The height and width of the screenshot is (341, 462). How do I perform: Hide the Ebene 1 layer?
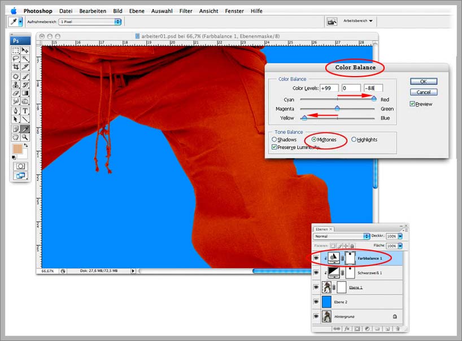[316, 287]
